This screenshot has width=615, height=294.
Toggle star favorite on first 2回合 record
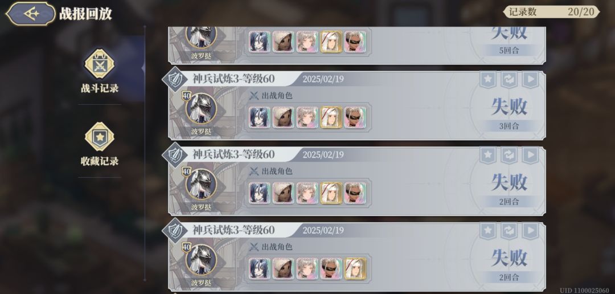click(x=487, y=156)
